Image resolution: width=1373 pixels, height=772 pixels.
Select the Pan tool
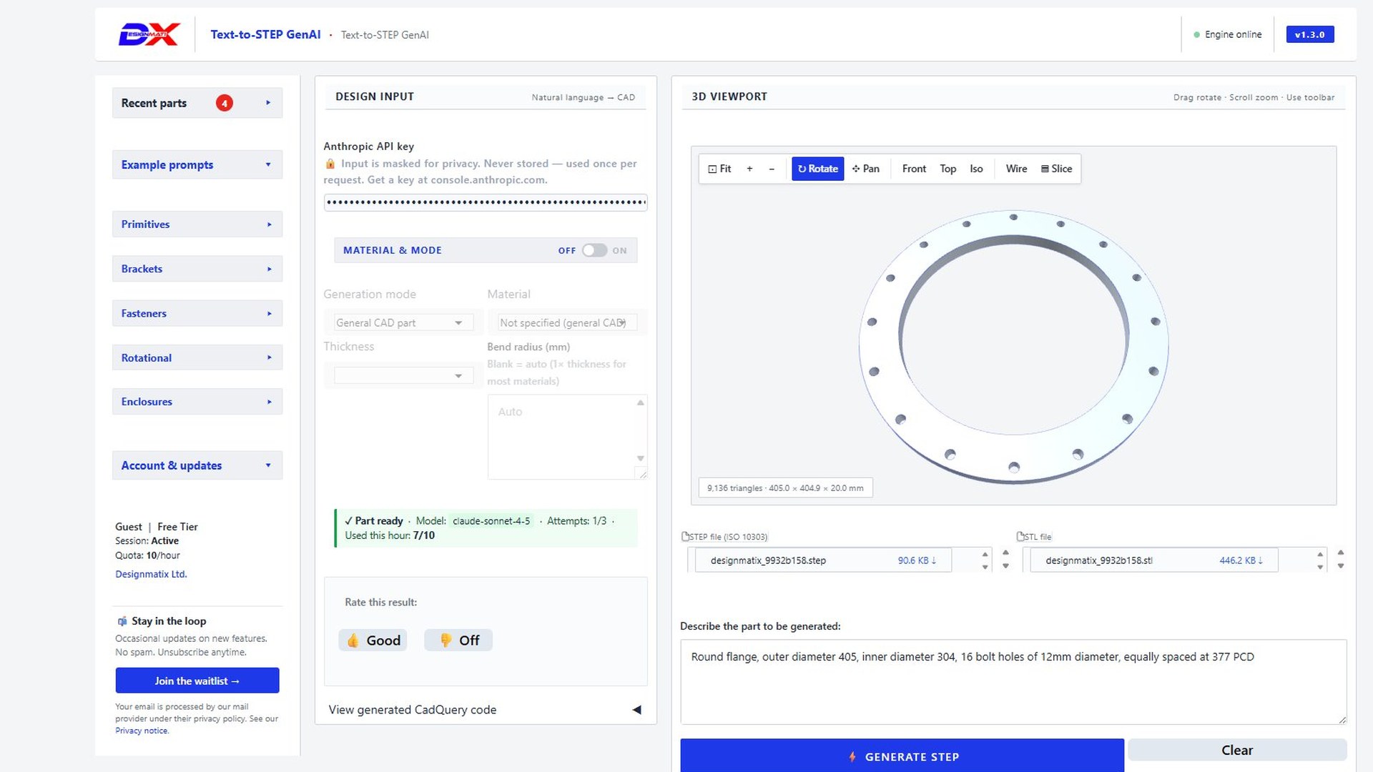(866, 169)
